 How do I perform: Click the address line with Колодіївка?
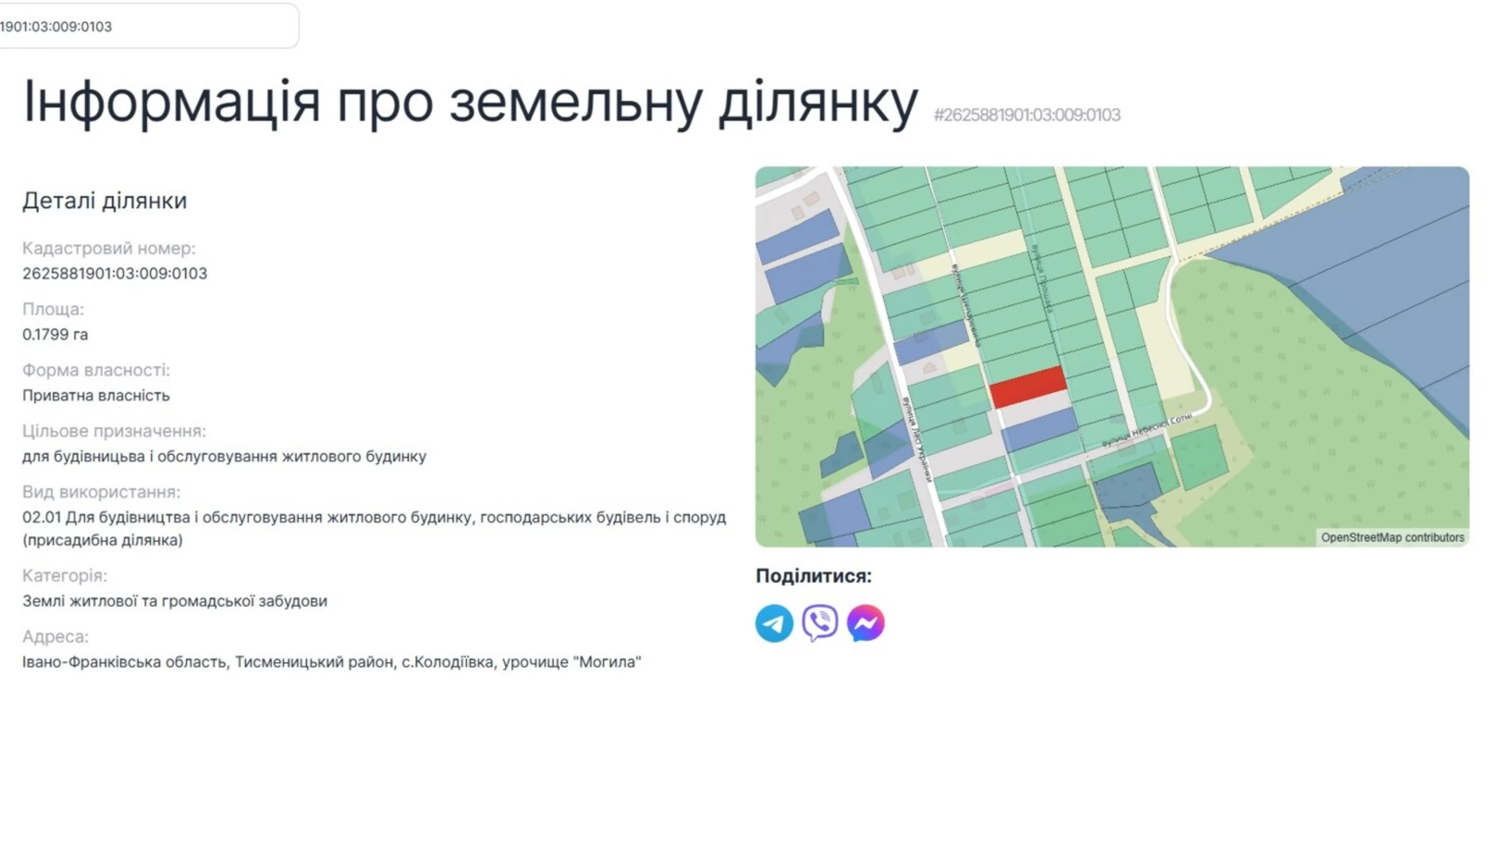point(331,662)
